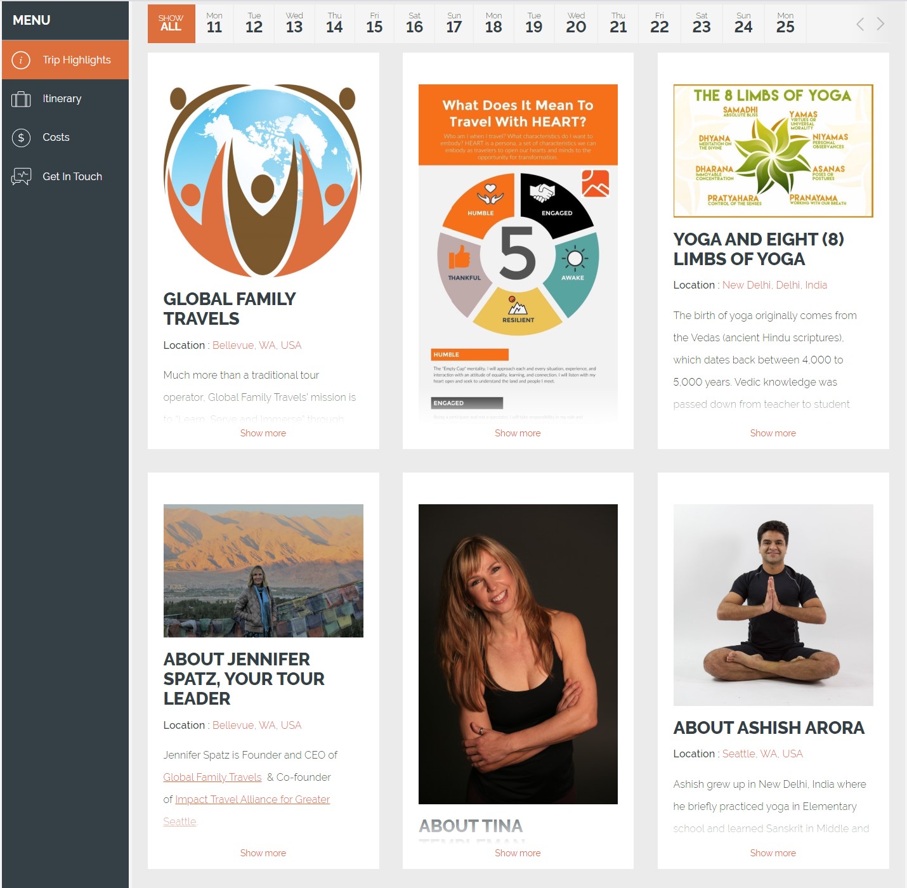Select Wed 13 in the date bar
Screen dimensions: 907x888
[x=294, y=23]
